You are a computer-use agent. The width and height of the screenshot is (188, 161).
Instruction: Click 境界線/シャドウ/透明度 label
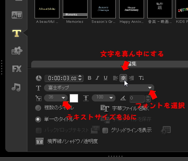click(73, 141)
